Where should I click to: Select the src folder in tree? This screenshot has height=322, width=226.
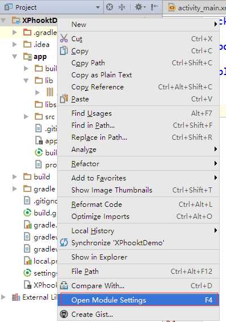tap(45, 117)
